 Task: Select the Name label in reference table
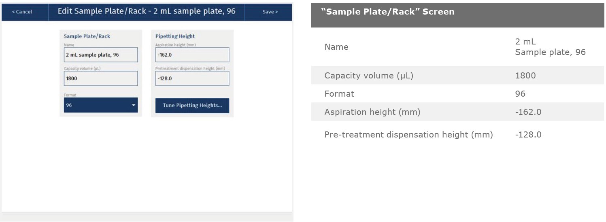point(336,47)
